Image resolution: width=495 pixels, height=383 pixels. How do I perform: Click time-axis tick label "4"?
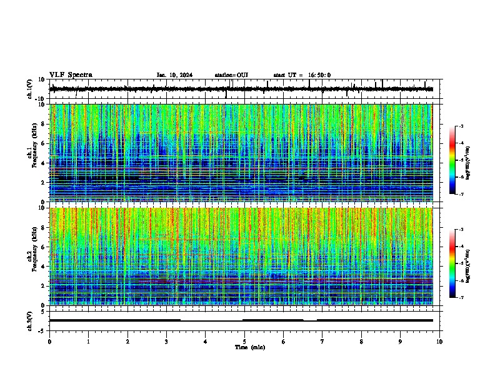(x=206, y=342)
